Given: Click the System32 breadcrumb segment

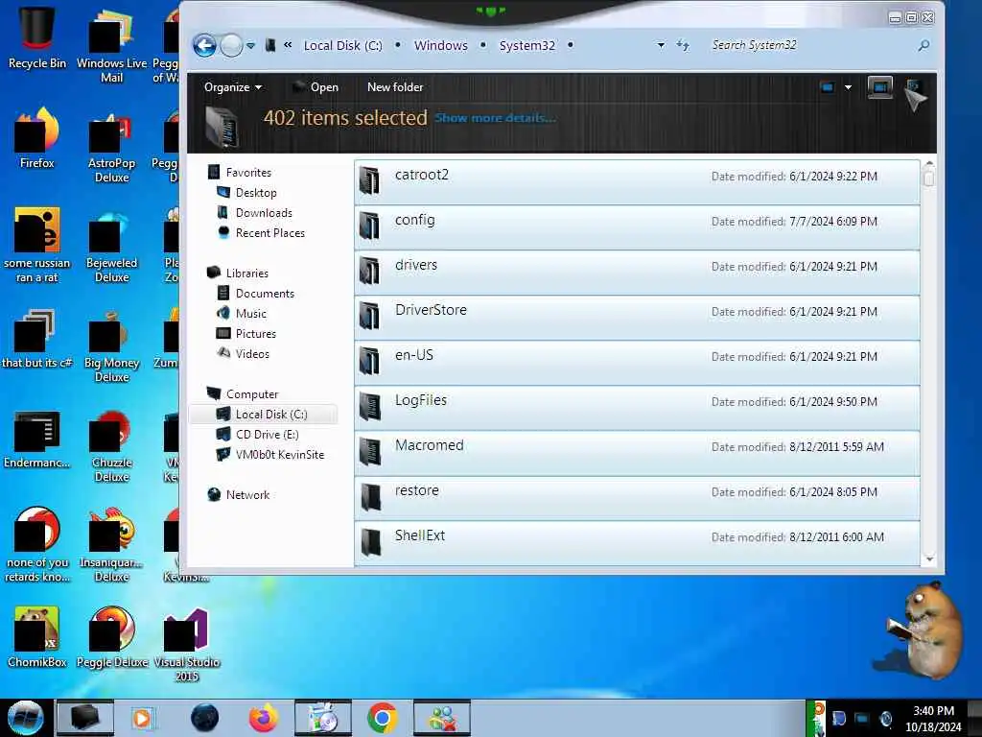Looking at the screenshot, I should (x=526, y=46).
